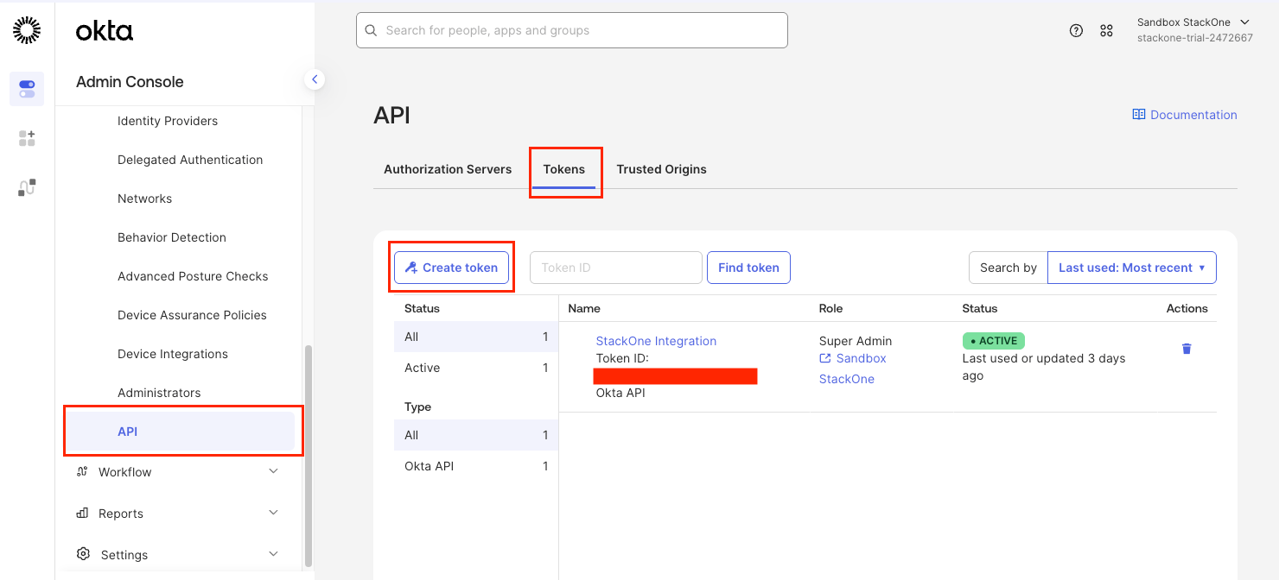This screenshot has width=1279, height=580.
Task: Open the Last used: Most recent dropdown
Action: click(1131, 268)
